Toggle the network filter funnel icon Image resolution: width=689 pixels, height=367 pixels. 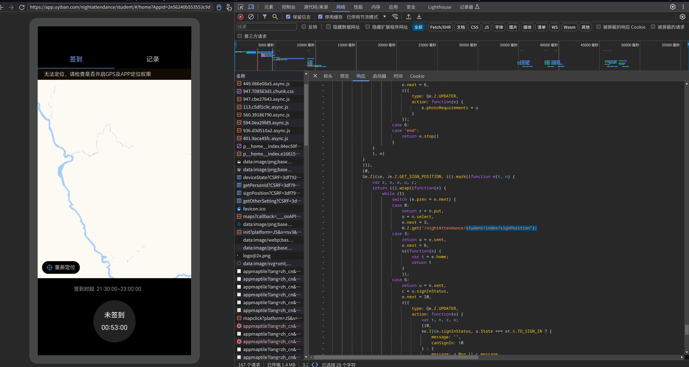click(x=265, y=17)
